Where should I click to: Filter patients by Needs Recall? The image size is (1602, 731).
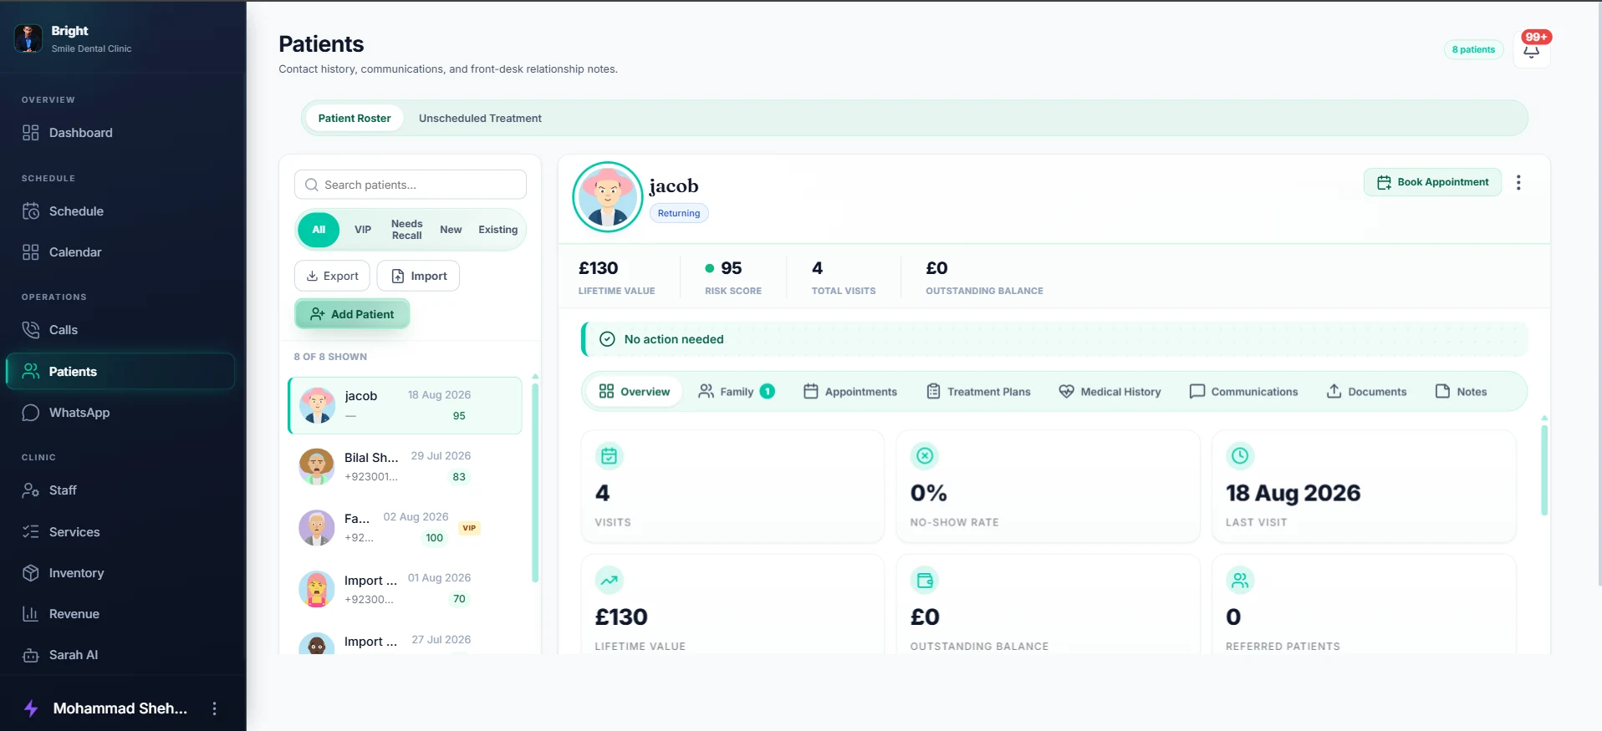tap(407, 230)
